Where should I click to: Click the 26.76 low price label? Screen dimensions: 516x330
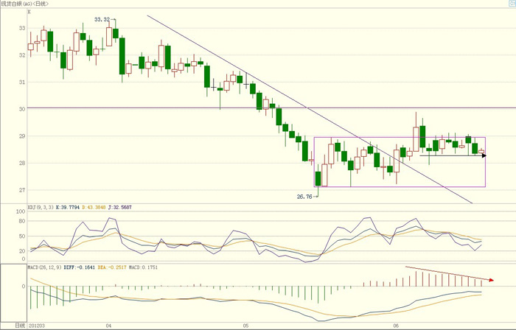pos(304,197)
